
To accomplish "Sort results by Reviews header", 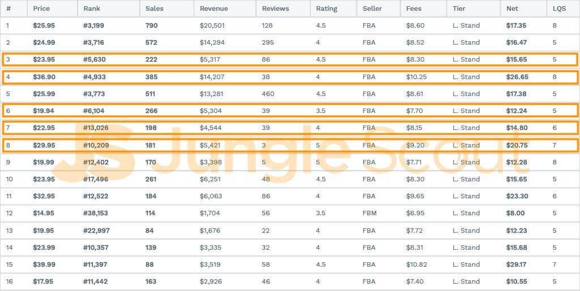I will (x=275, y=8).
